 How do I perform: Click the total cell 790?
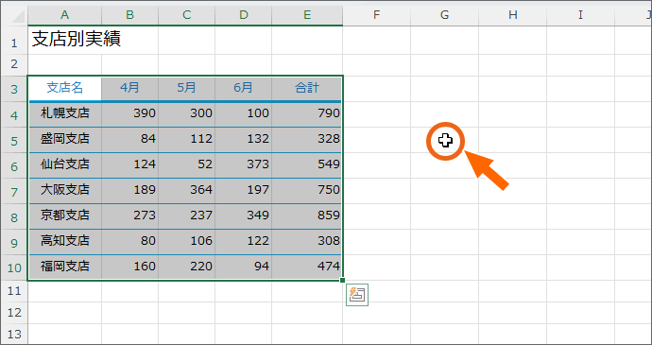coord(307,114)
